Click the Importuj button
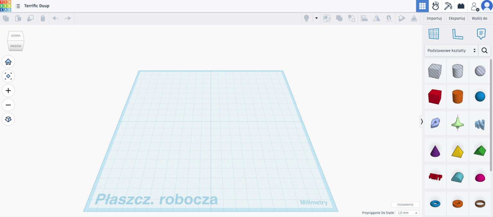The width and height of the screenshot is (493, 217). point(434,18)
